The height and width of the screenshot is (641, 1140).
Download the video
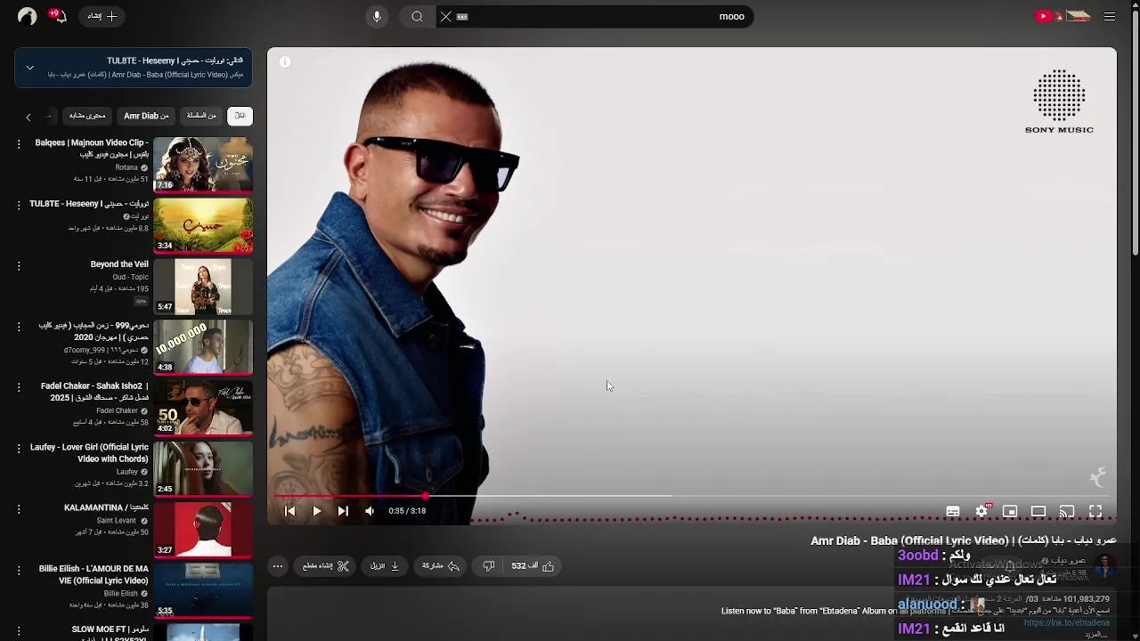(x=385, y=566)
